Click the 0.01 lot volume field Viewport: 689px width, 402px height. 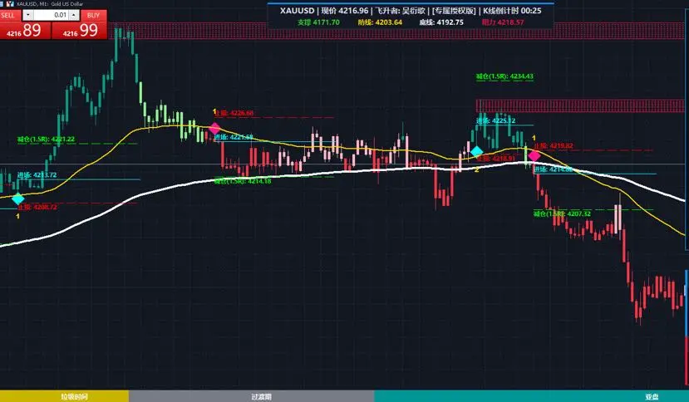[x=51, y=16]
